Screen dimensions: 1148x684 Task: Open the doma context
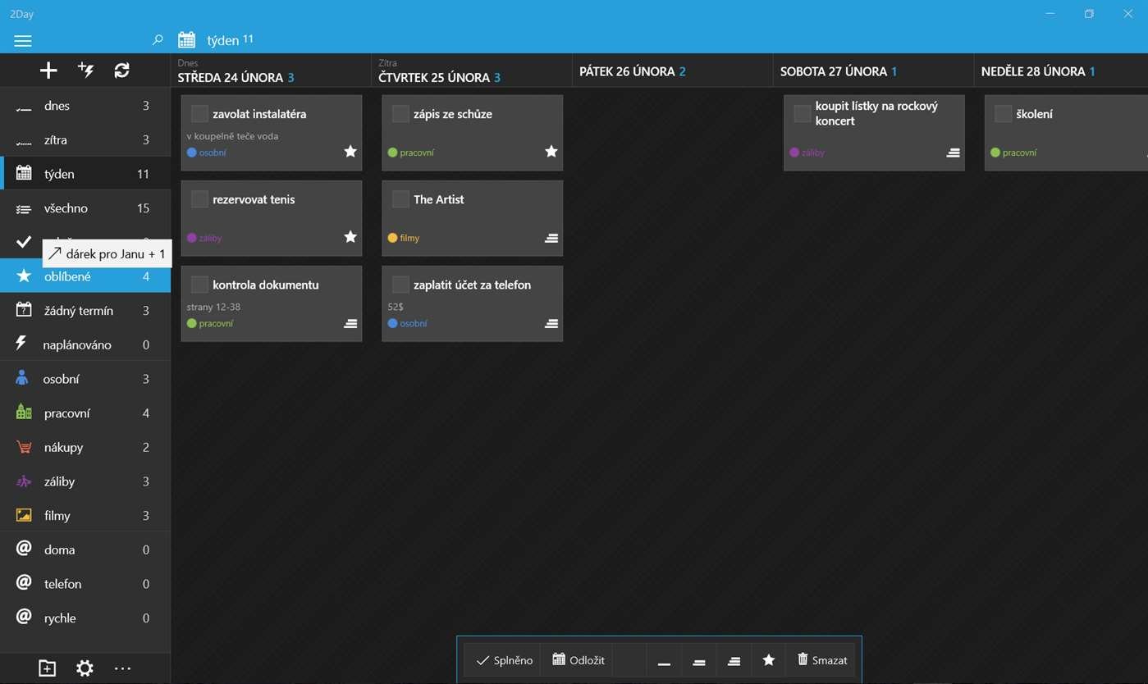coord(85,549)
